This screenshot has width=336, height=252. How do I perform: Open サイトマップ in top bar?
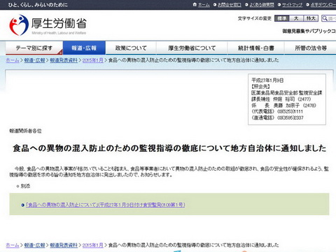(292, 5)
